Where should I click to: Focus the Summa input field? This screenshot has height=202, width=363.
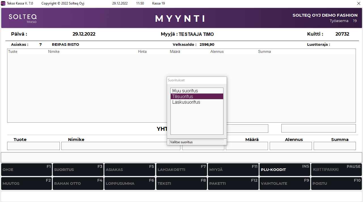click(335, 146)
